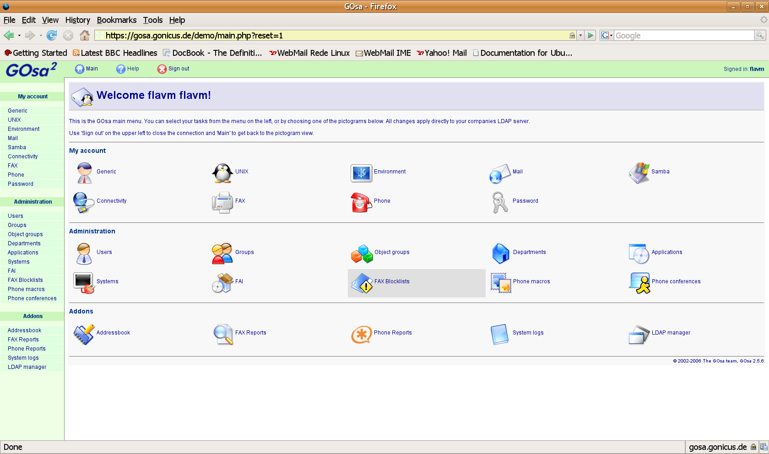Select Object groups in the left sidebar
Screen dimensions: 769x454
(x=25, y=234)
